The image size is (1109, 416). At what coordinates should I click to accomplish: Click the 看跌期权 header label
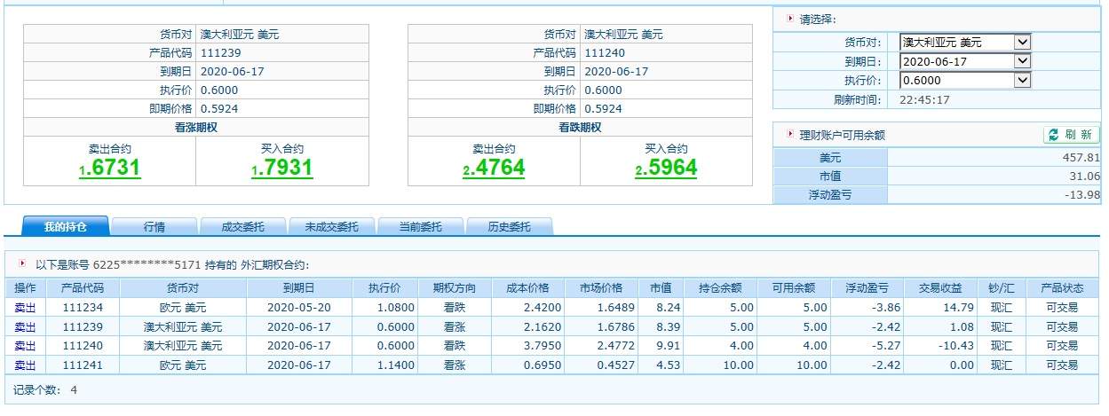580,128
